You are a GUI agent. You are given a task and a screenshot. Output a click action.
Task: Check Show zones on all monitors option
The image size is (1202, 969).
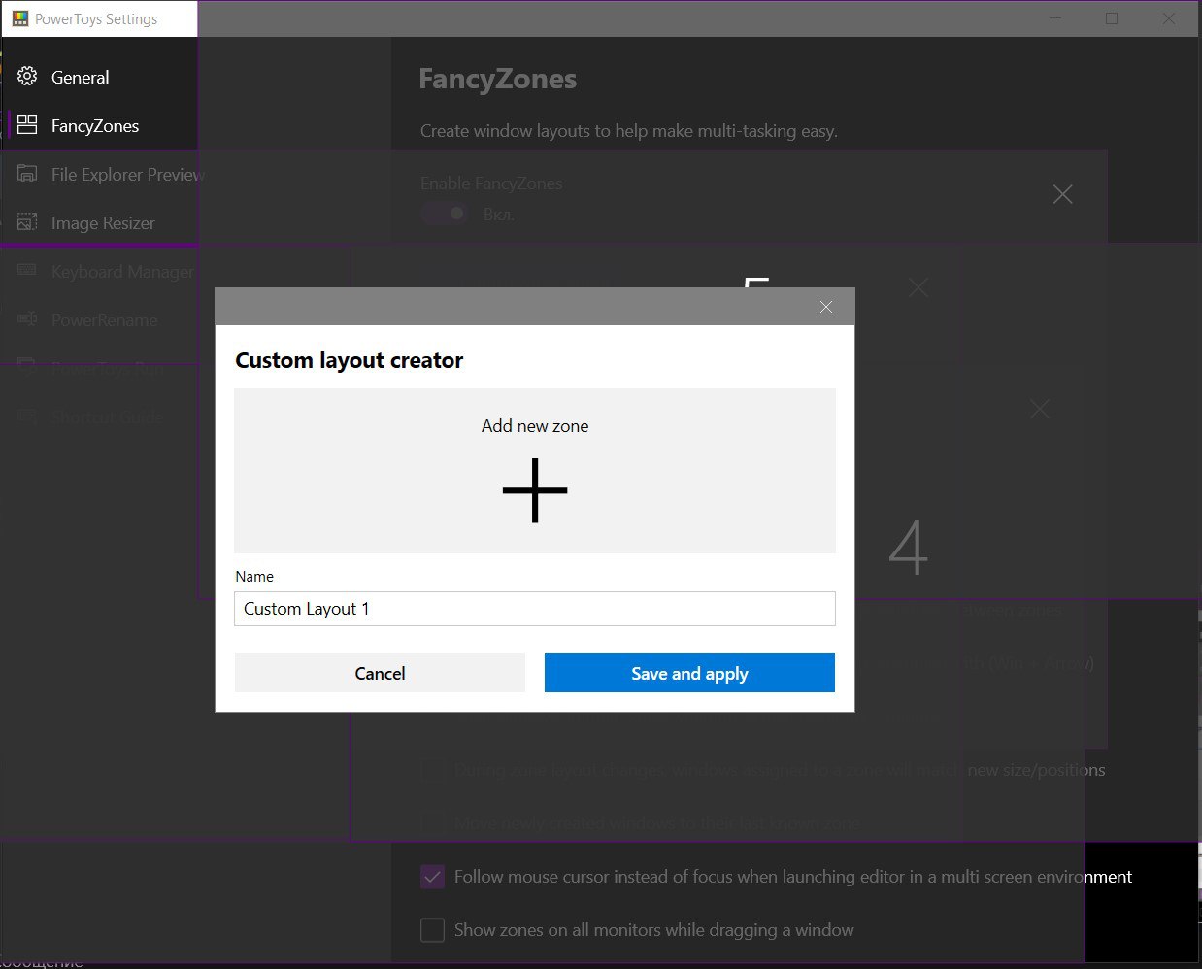432,929
